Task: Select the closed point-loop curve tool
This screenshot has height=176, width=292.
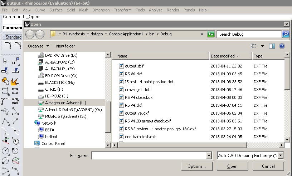Action: (x=15, y=101)
